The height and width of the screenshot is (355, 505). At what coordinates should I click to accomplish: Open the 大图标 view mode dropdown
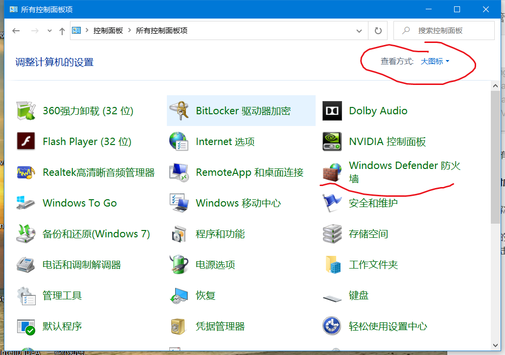click(435, 62)
